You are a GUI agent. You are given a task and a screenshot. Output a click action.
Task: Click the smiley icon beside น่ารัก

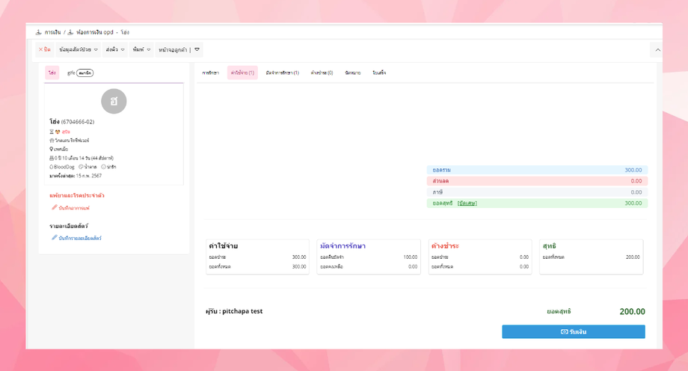point(103,167)
